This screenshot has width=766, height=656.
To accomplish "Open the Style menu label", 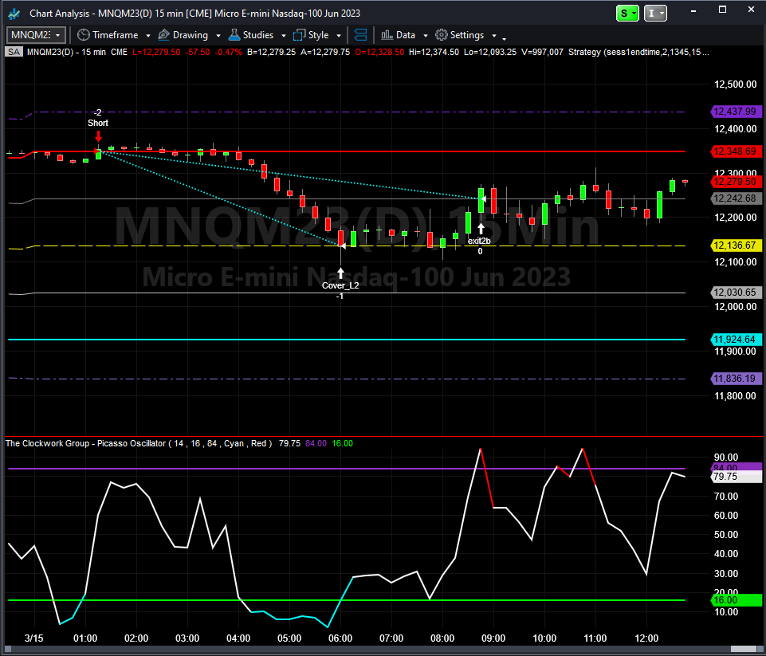I will (319, 35).
